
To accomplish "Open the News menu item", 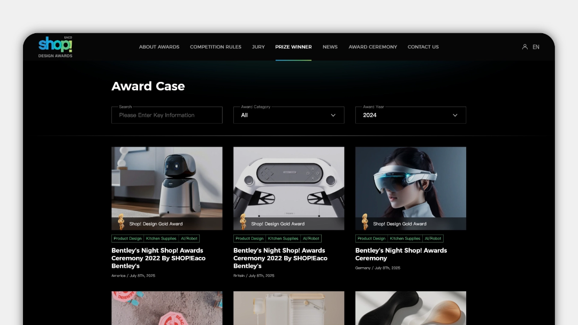I will click(x=330, y=47).
